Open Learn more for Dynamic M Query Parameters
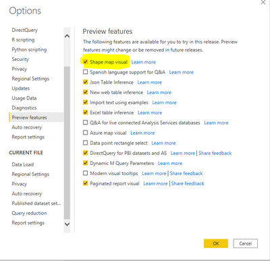 point(170,163)
